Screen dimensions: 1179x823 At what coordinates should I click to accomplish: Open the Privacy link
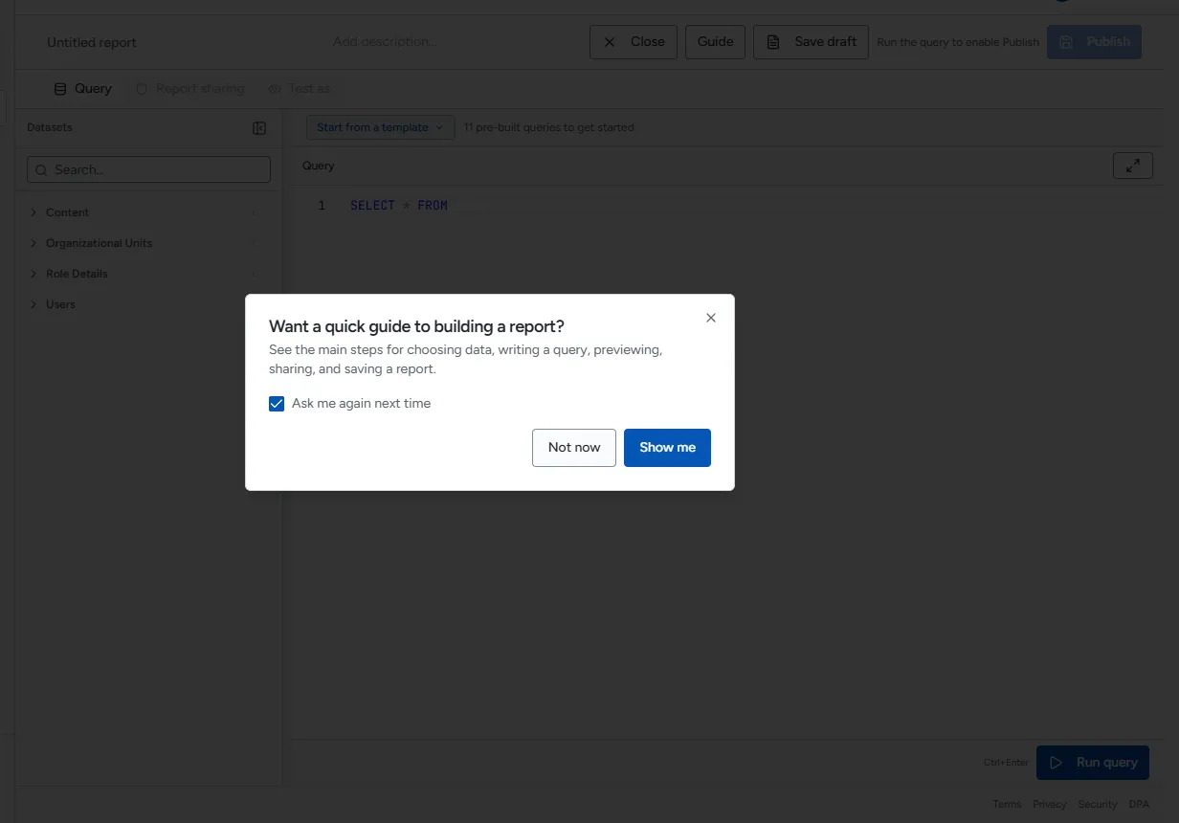tap(1050, 805)
